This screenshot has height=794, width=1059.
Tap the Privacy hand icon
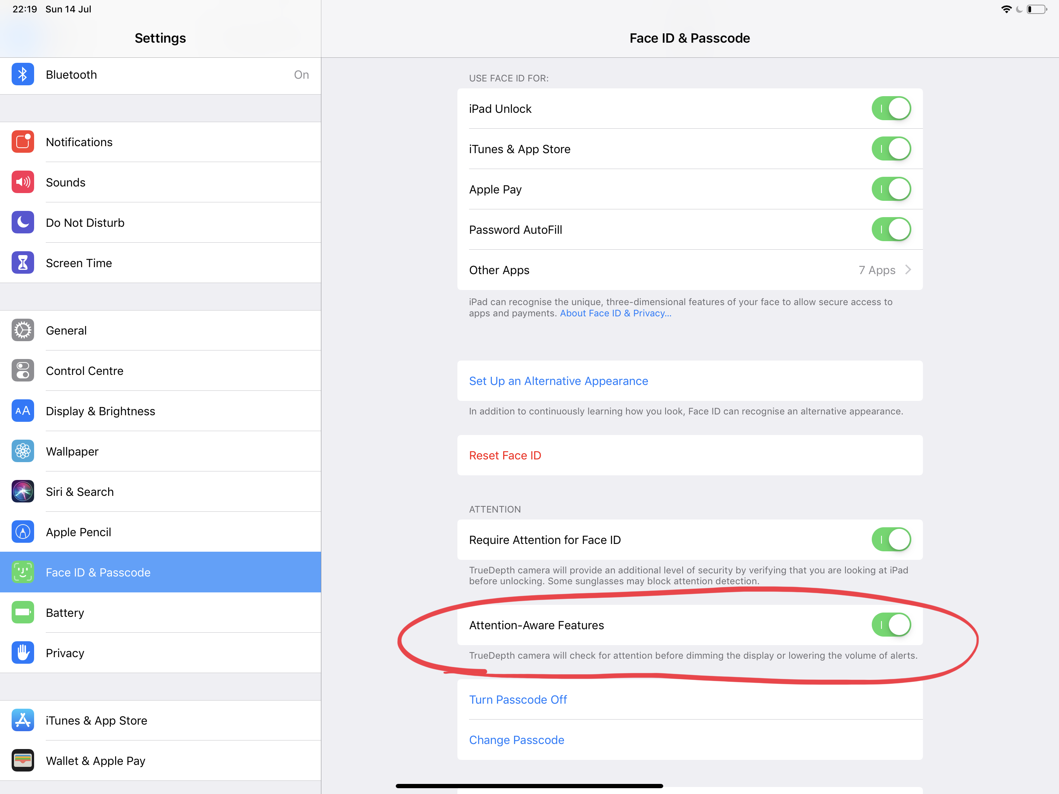pyautogui.click(x=22, y=653)
